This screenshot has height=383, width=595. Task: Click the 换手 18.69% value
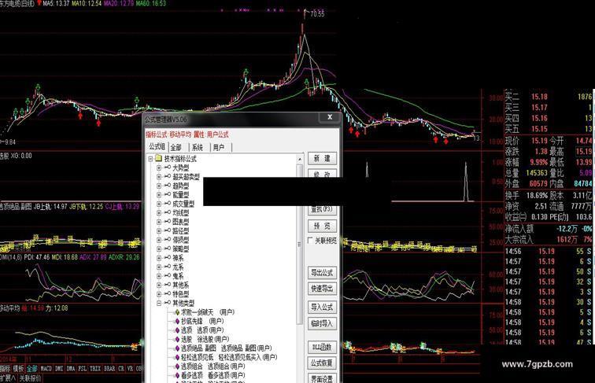537,196
